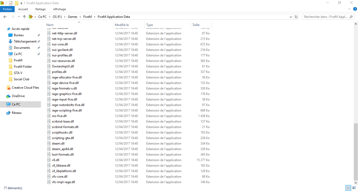The width and height of the screenshot is (358, 191).
Task: Expand the chevron after OS (F:) in path
Action: point(65,17)
